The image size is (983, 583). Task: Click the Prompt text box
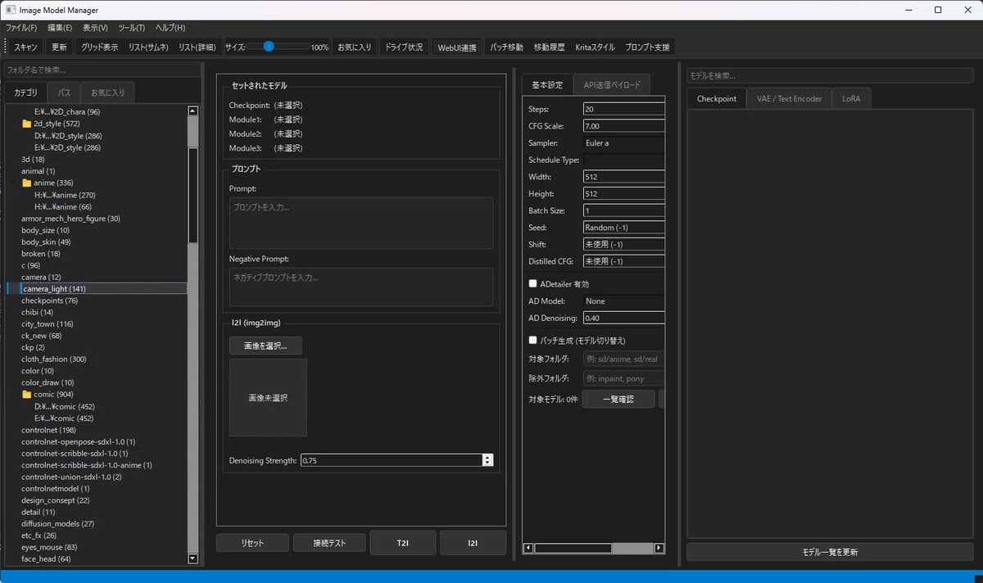(361, 223)
